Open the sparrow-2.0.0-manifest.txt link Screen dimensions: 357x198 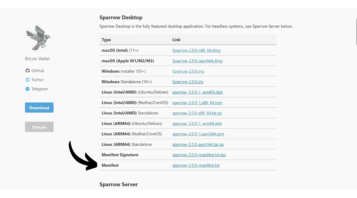pos(196,165)
